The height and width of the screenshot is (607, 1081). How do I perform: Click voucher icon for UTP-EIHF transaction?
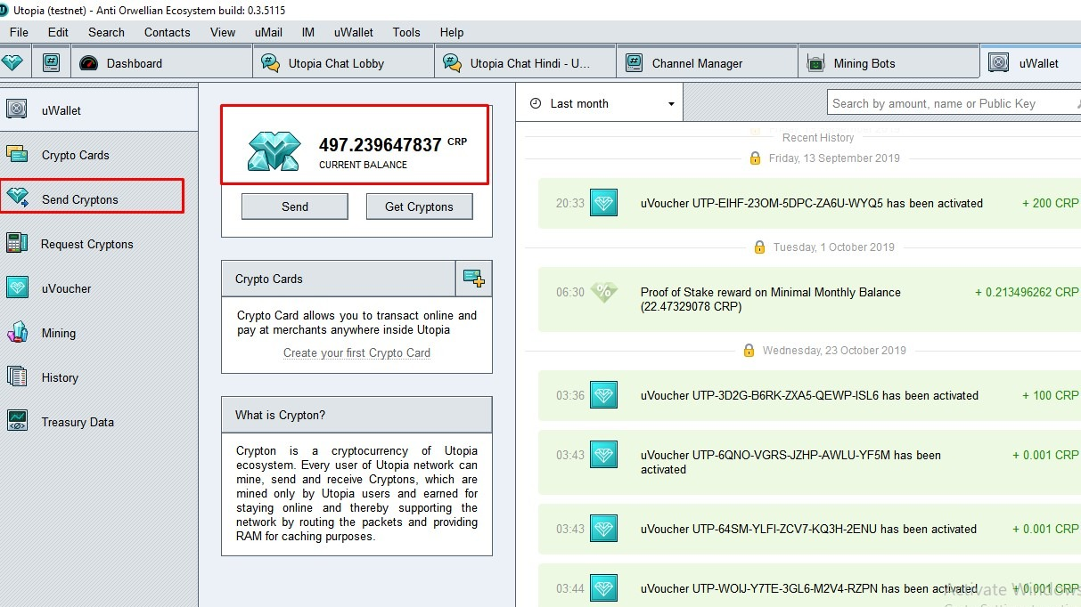click(x=603, y=203)
